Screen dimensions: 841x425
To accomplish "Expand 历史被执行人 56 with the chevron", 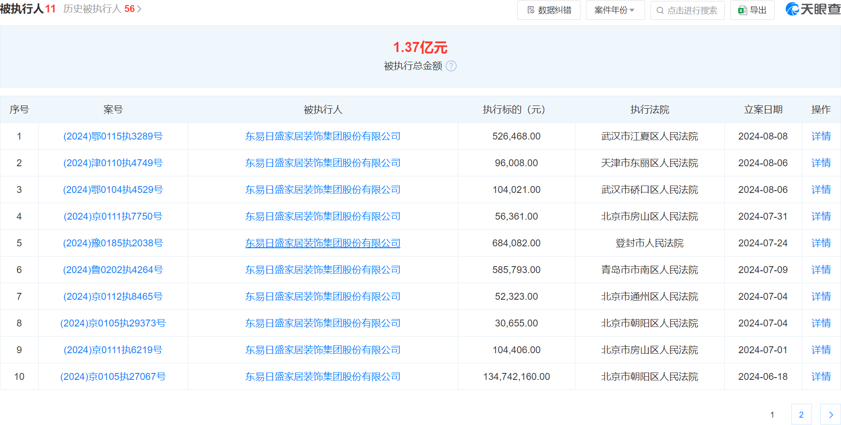I will click(139, 9).
